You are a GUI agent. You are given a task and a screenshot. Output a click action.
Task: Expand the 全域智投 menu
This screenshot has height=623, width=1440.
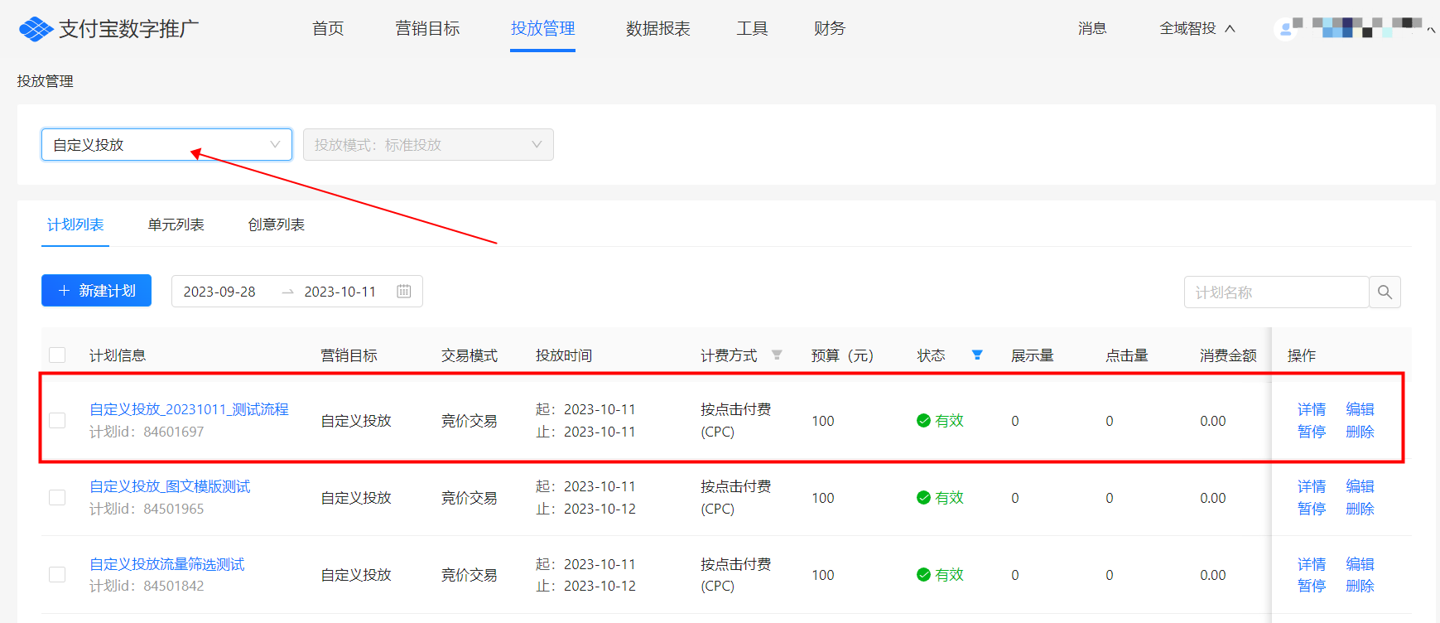click(x=1197, y=28)
